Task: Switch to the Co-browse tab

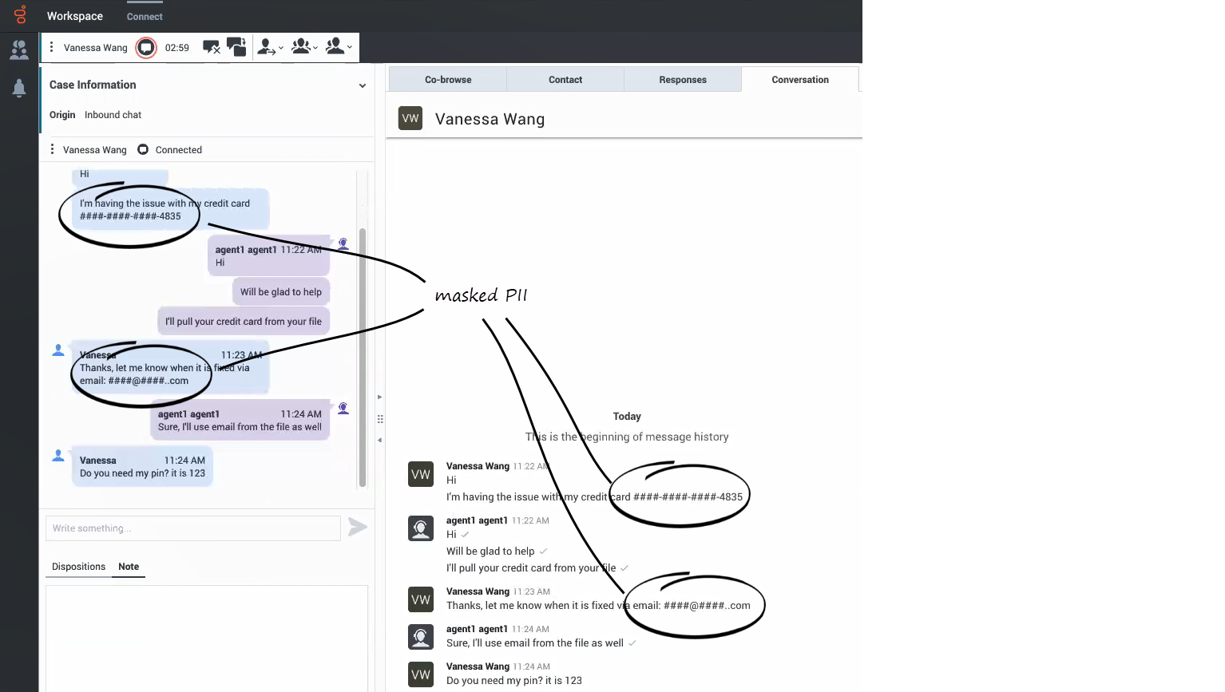Action: coord(448,80)
